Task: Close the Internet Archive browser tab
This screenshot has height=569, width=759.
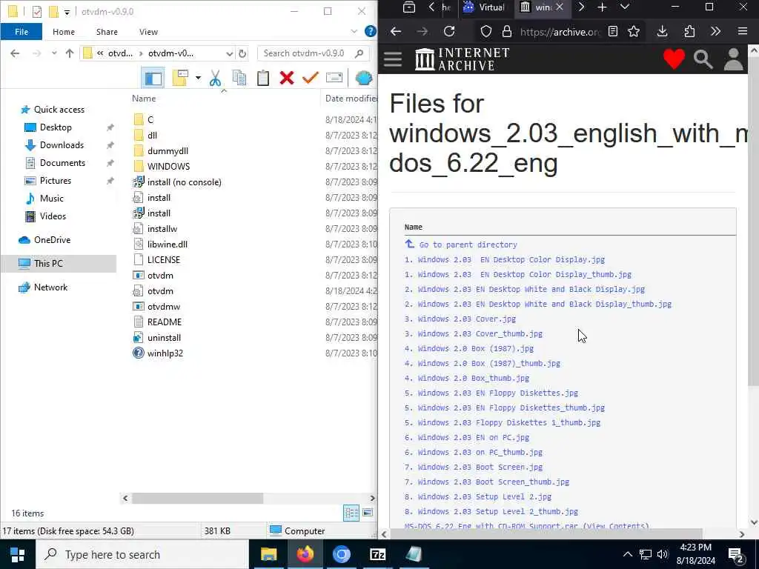Action: pos(560,7)
